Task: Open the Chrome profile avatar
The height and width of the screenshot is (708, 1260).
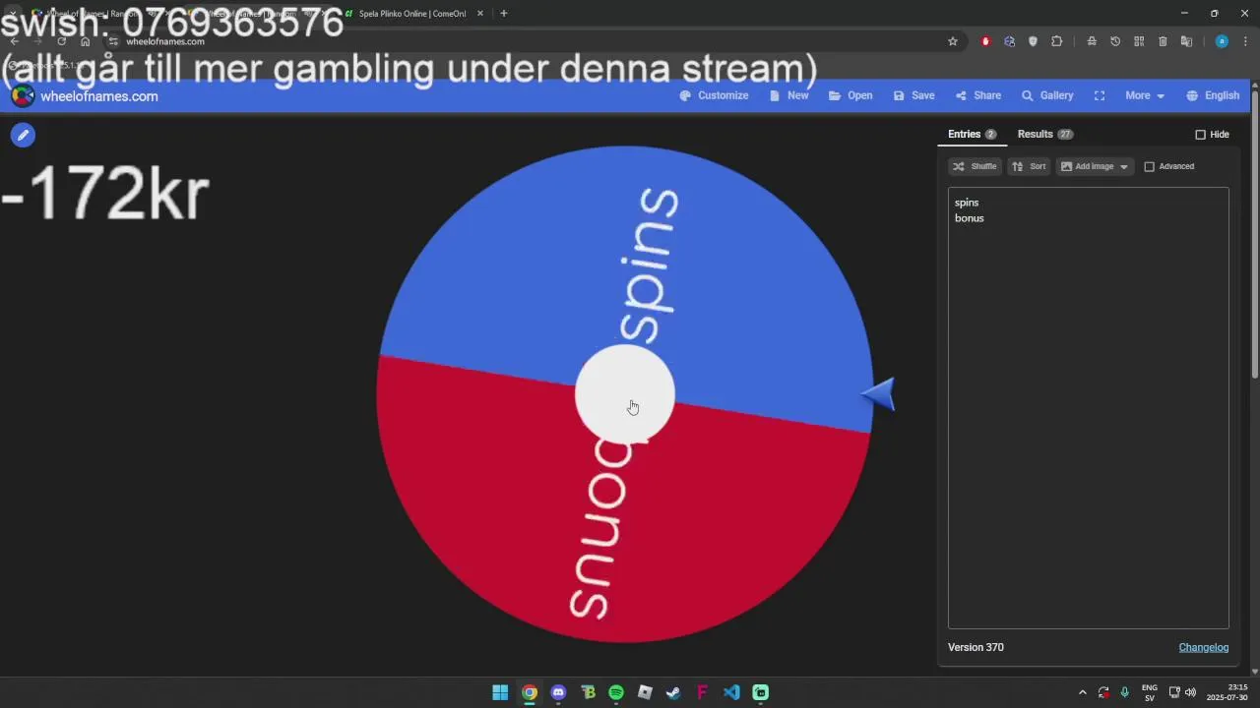Action: coord(1222,41)
